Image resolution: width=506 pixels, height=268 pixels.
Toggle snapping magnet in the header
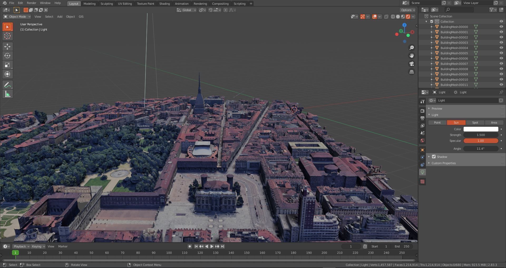211,10
